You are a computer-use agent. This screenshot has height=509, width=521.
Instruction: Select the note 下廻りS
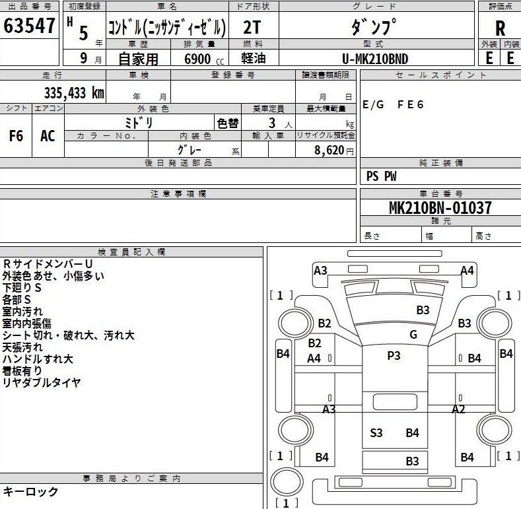(x=22, y=288)
